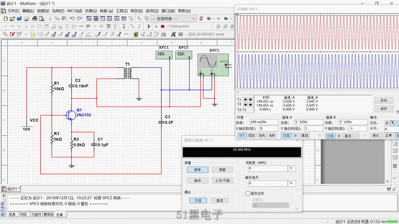Click the New design file icon
Viewport: 399px width, 224px height.
(5, 19)
